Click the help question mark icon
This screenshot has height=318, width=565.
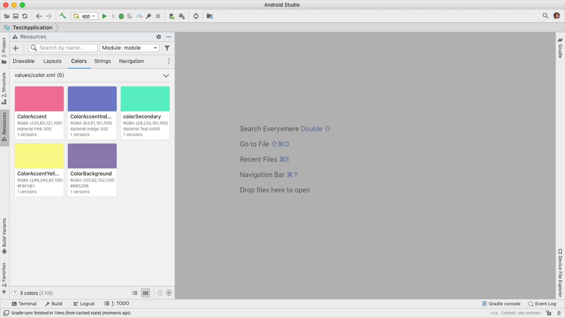[14, 293]
